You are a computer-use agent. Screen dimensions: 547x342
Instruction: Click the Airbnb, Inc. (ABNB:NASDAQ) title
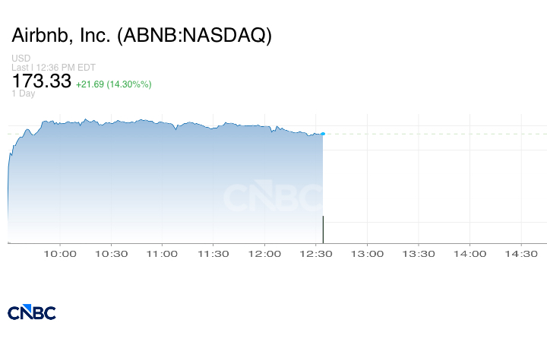tap(141, 35)
